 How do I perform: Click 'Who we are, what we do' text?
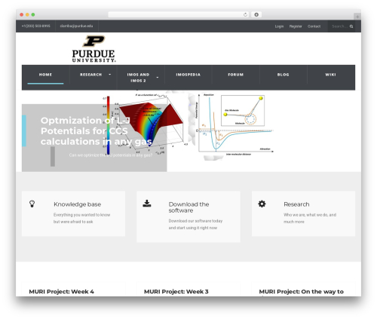pos(310,218)
